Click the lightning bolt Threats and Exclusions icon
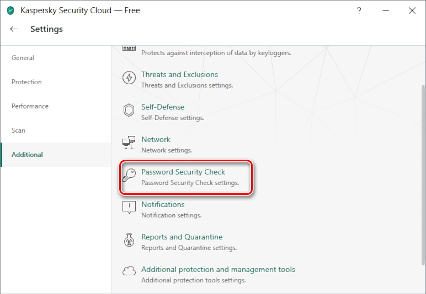 129,78
